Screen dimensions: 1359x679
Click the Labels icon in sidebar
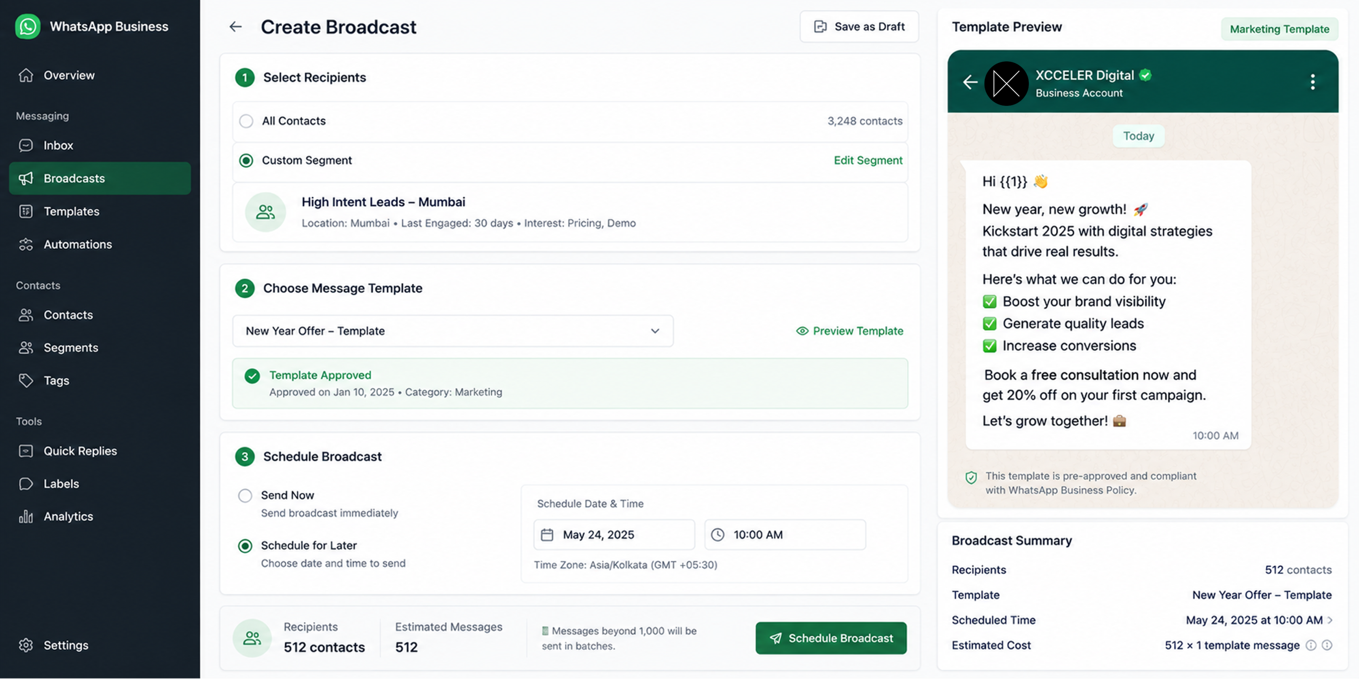click(x=26, y=484)
